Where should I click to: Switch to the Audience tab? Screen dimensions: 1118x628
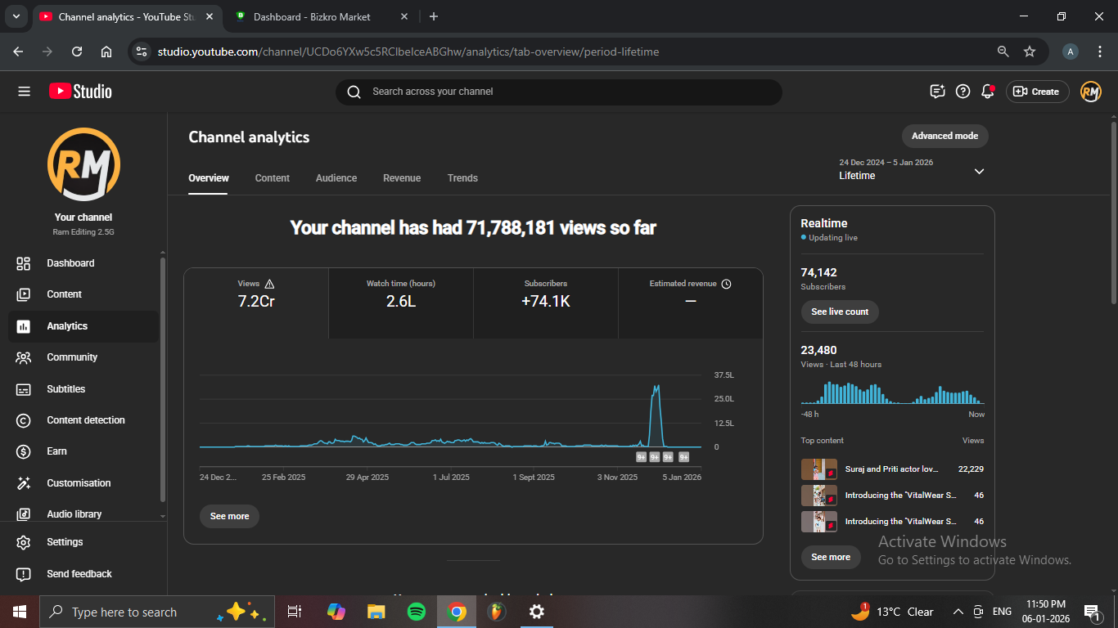336,178
